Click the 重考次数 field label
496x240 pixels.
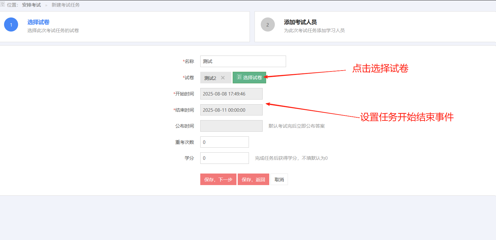tap(185, 142)
